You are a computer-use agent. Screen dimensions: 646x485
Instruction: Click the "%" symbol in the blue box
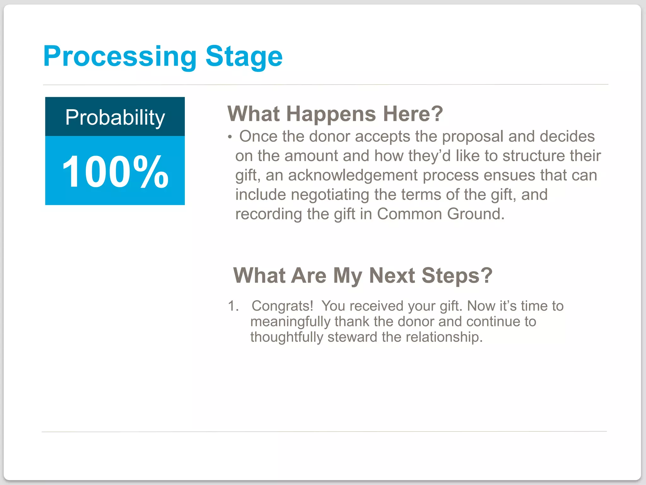click(151, 172)
